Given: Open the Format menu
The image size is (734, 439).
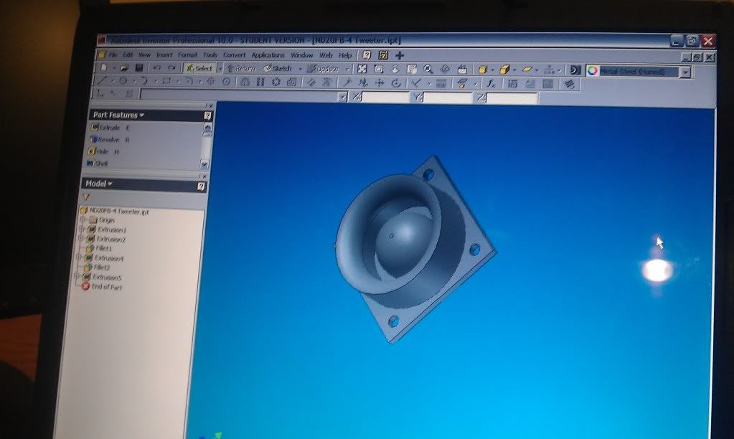Looking at the screenshot, I should pyautogui.click(x=187, y=55).
